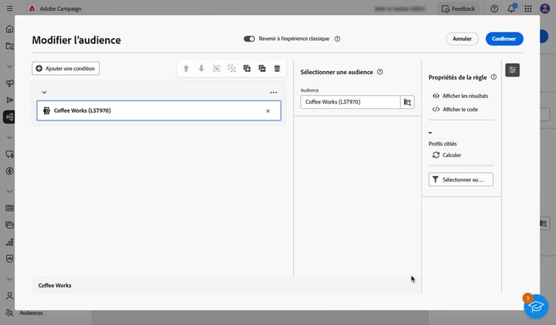Image resolution: width=556 pixels, height=325 pixels.
Task: Open the top-bar help icon
Action: (x=494, y=9)
